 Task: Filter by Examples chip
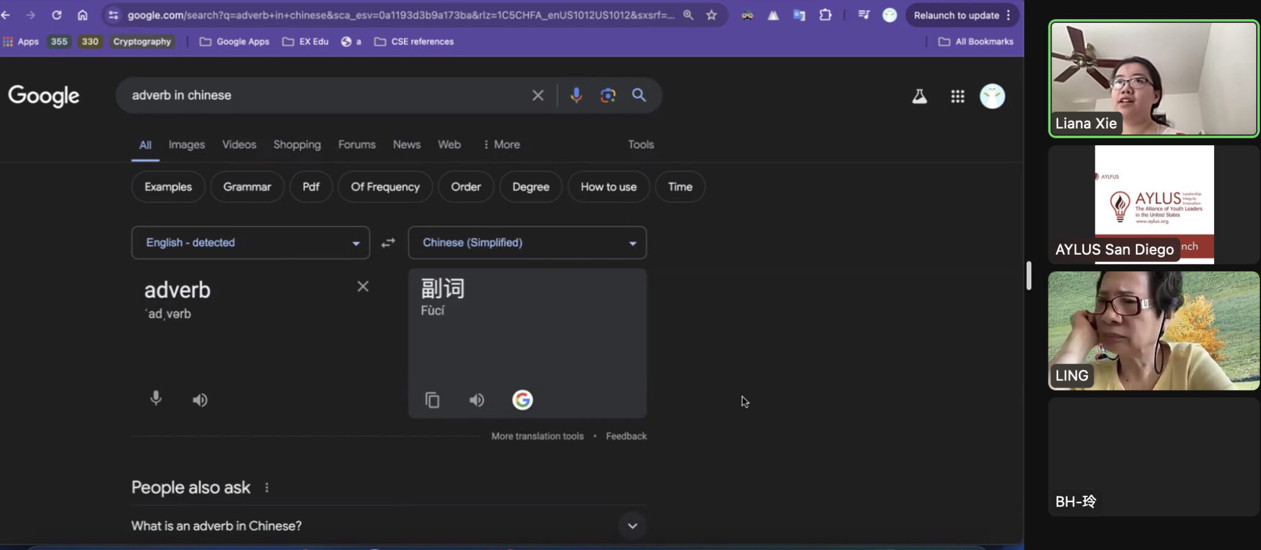click(168, 187)
